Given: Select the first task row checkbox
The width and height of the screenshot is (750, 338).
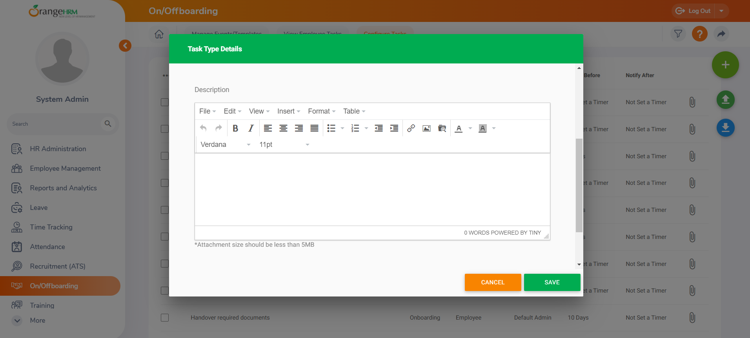Looking at the screenshot, I should 165,102.
